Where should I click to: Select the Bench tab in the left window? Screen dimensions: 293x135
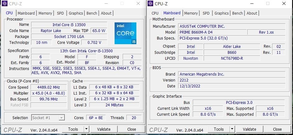tap(92, 13)
